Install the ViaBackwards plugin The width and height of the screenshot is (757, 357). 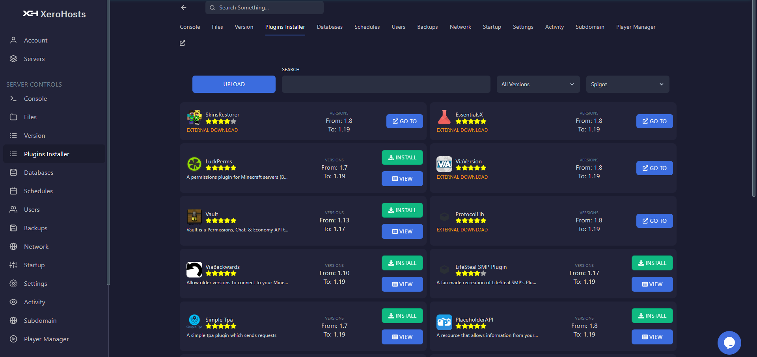click(x=402, y=263)
